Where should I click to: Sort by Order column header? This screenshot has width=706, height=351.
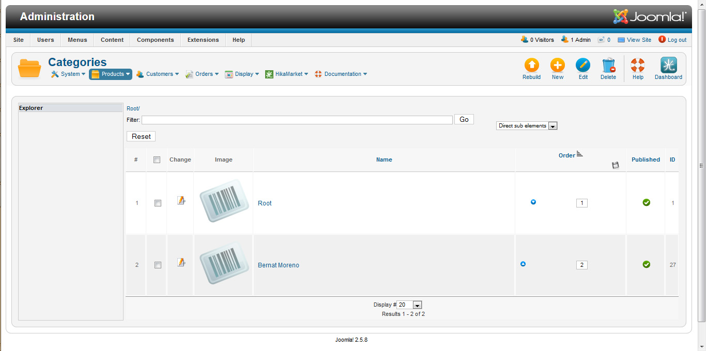coord(566,155)
